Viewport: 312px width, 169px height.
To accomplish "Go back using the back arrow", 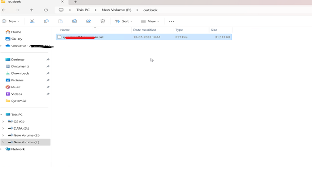I will click(x=4, y=10).
